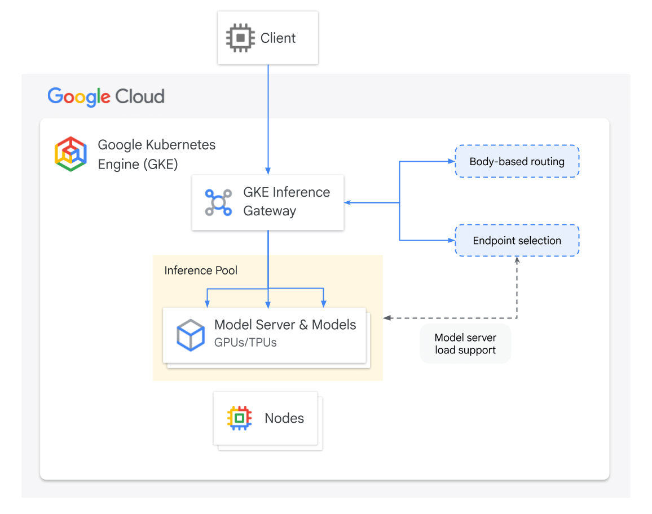Click the colorful Nodes chip icon

point(240,418)
